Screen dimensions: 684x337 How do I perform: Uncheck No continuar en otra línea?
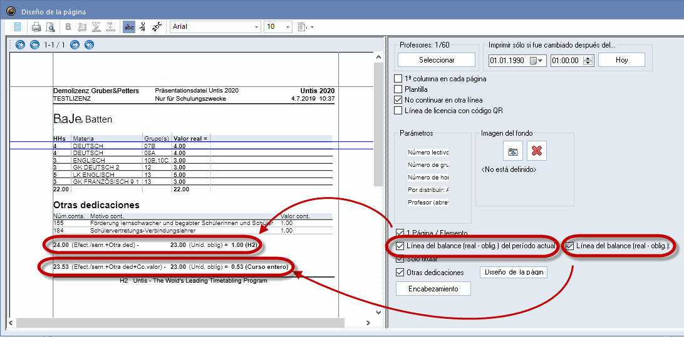(x=398, y=99)
